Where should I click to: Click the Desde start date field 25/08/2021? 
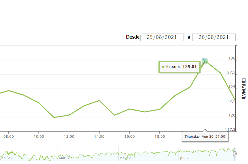coord(162,37)
